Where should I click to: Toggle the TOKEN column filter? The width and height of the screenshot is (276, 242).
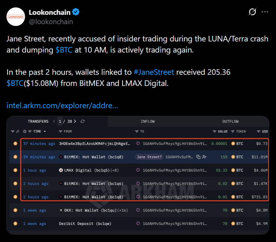233,131
